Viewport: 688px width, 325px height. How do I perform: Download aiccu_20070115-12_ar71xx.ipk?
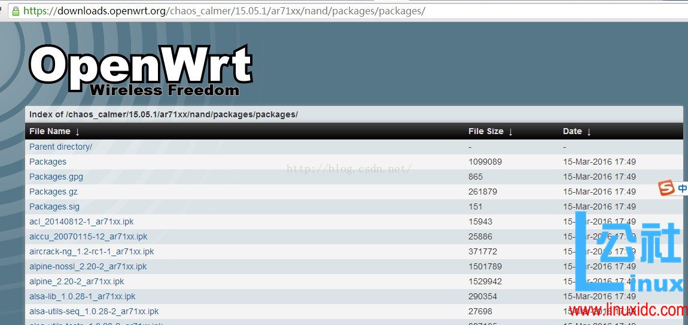[x=88, y=236]
